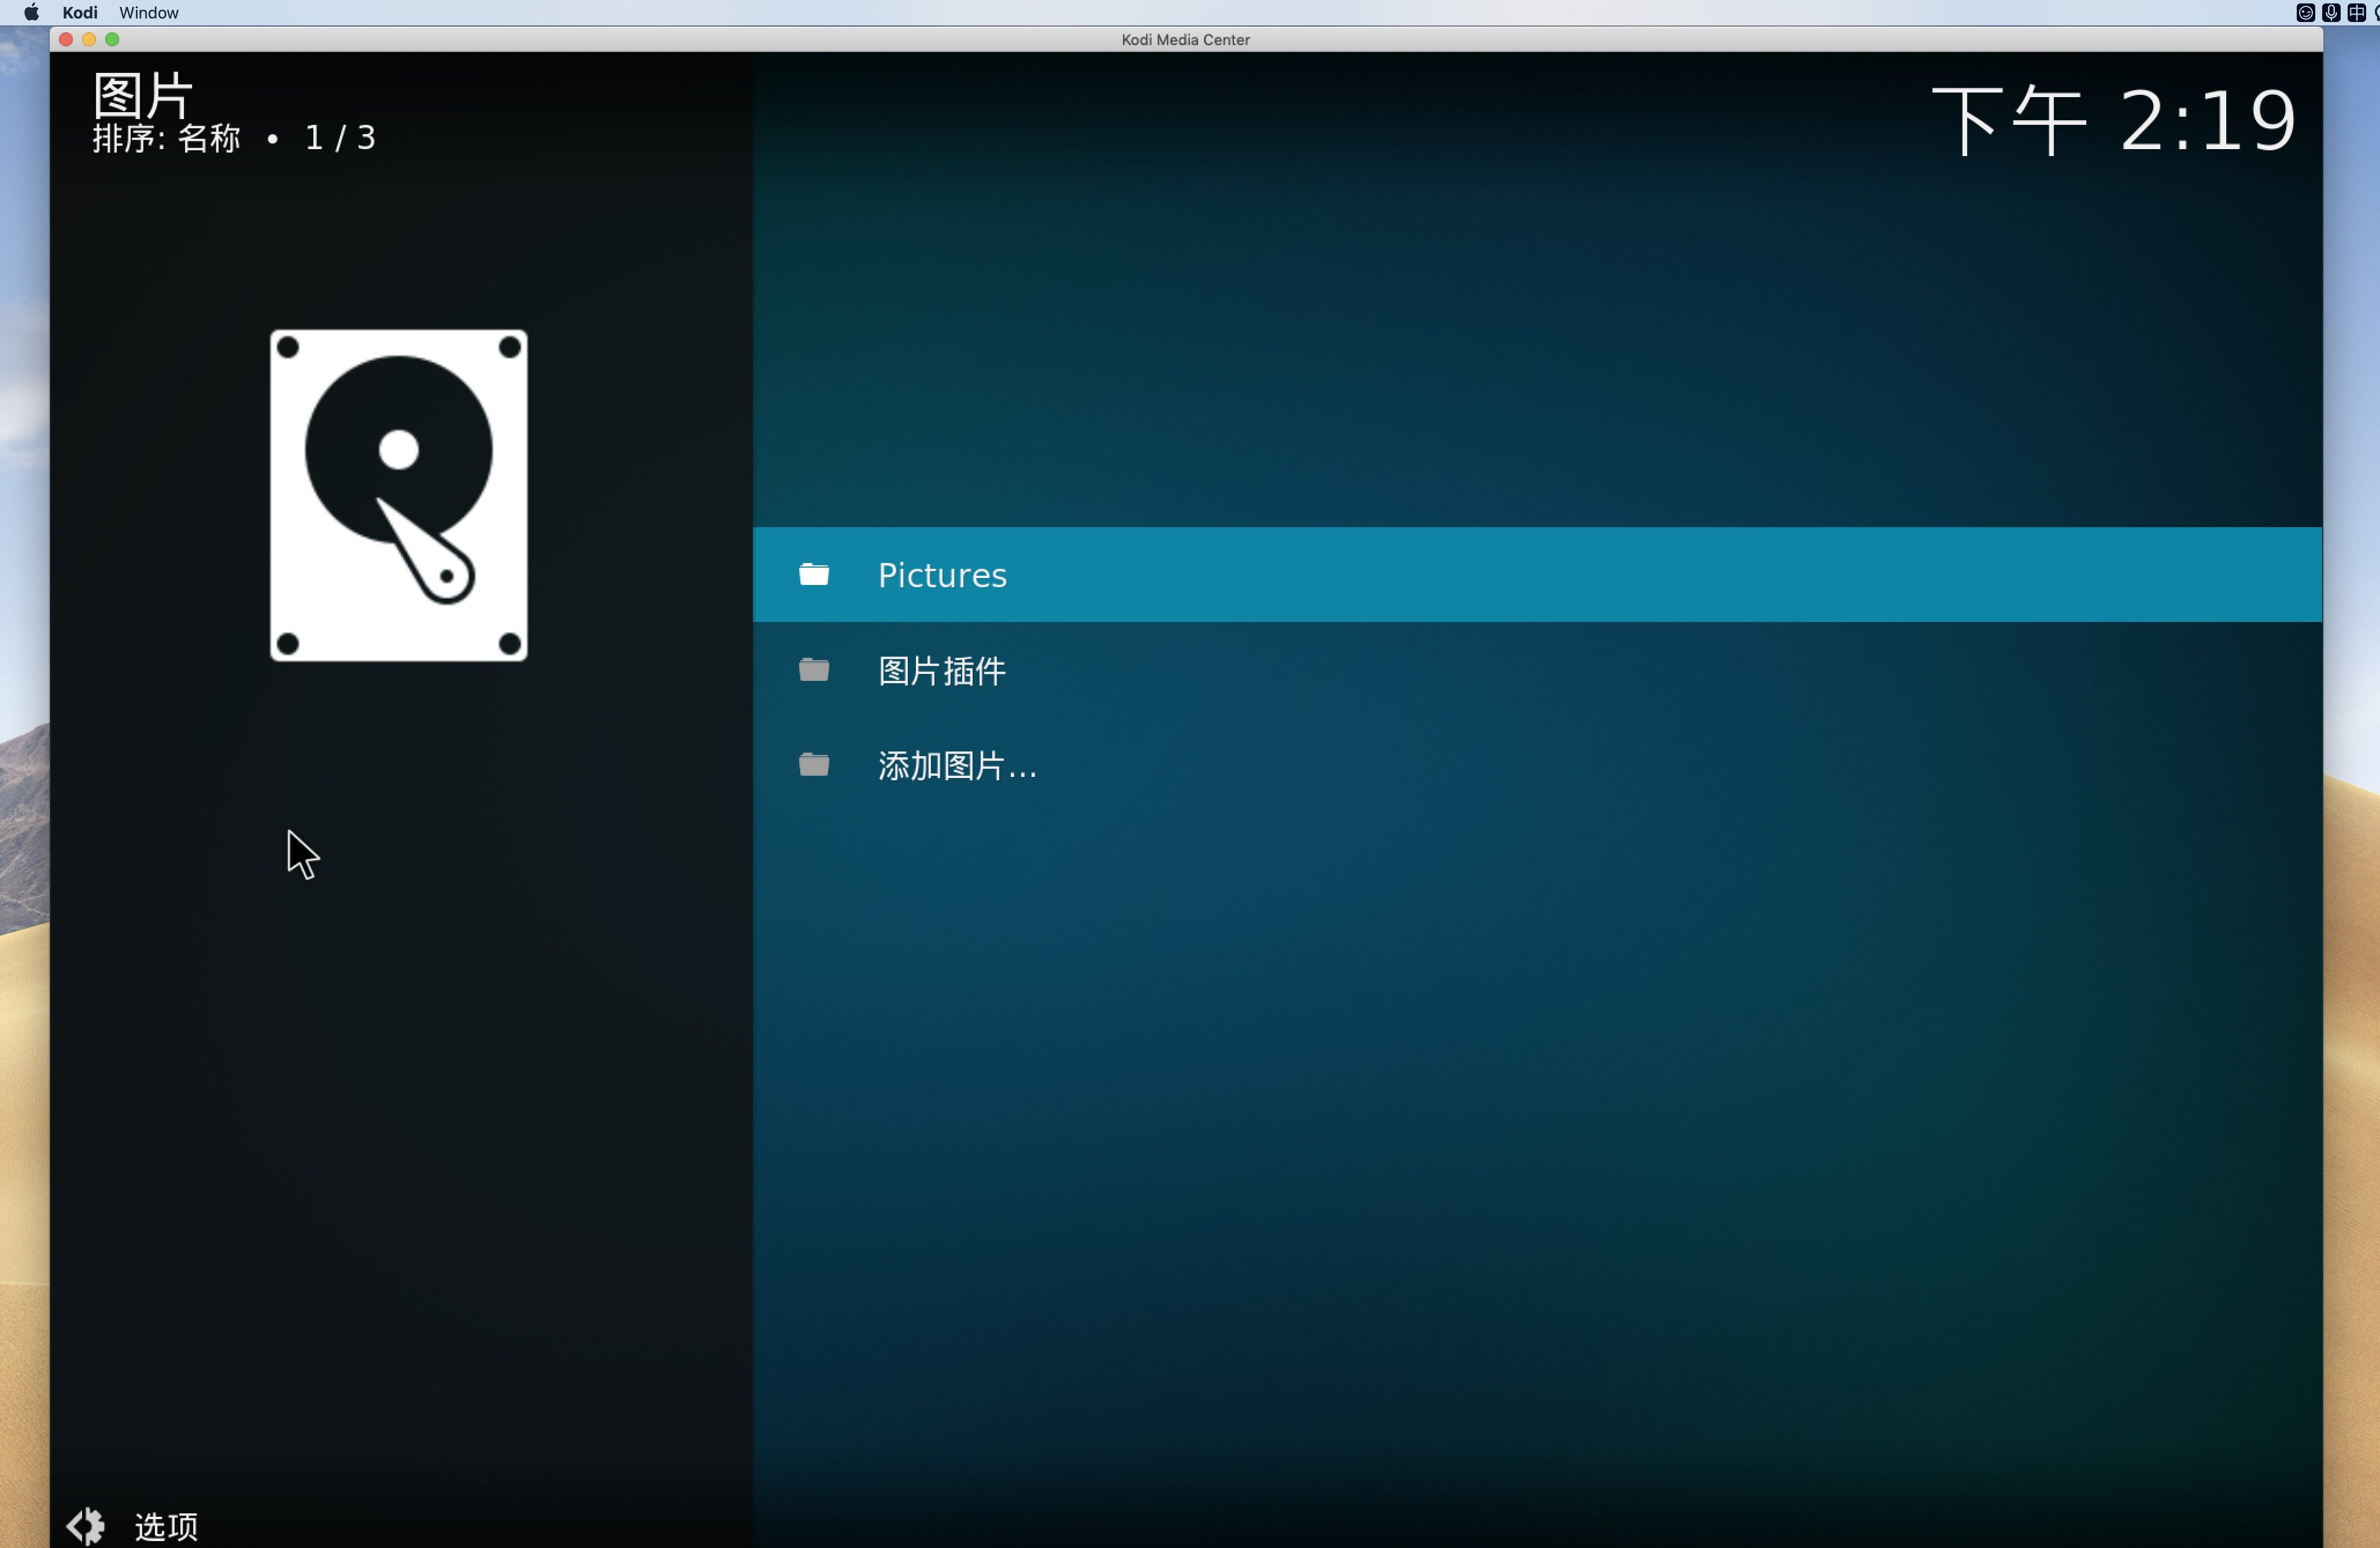Select 添加图片... to add a source
The image size is (2380, 1548).
pos(957,765)
